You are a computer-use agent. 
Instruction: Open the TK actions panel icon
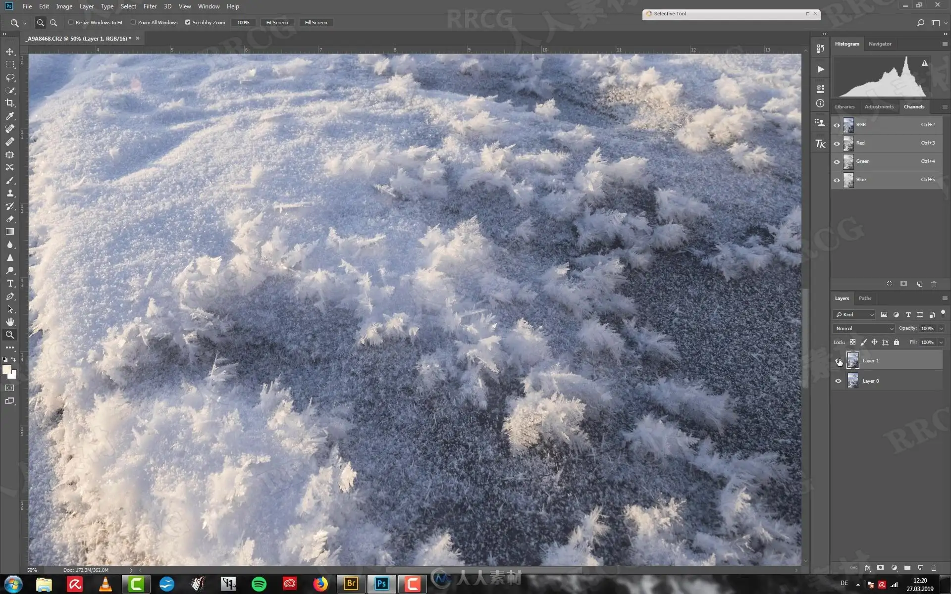820,144
